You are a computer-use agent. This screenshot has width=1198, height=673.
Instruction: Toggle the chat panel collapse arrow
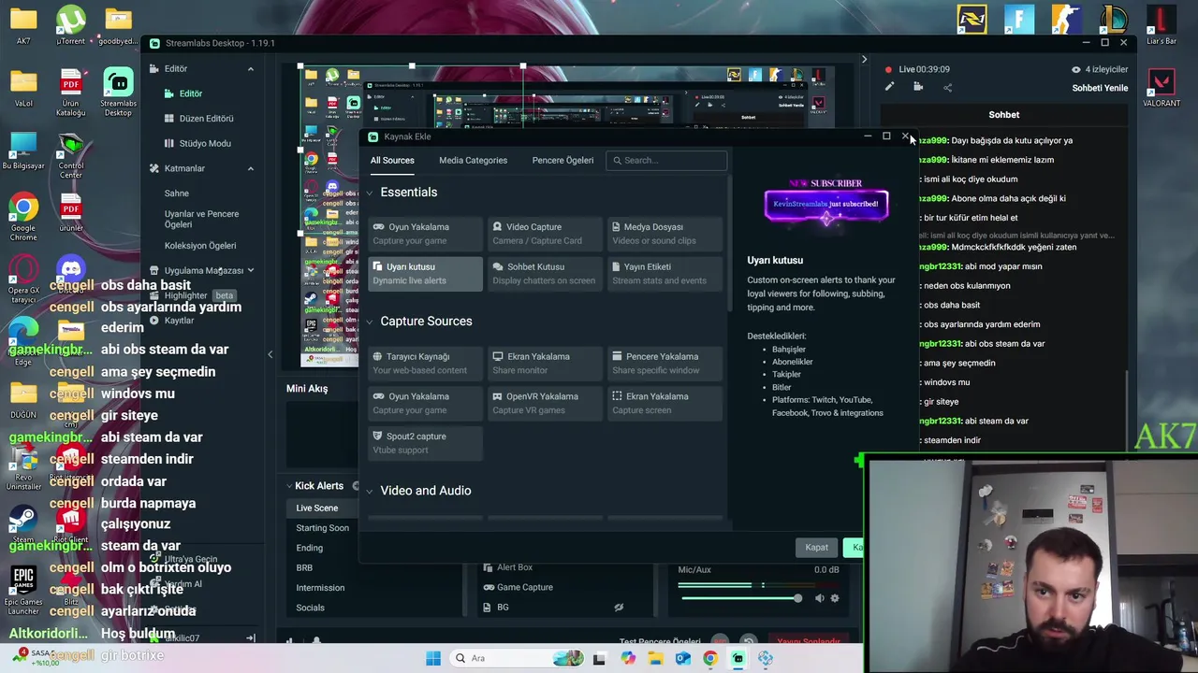click(864, 60)
